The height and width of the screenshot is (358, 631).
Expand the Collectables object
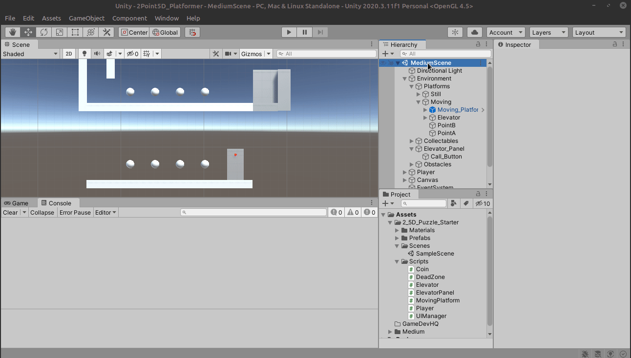[x=411, y=141]
